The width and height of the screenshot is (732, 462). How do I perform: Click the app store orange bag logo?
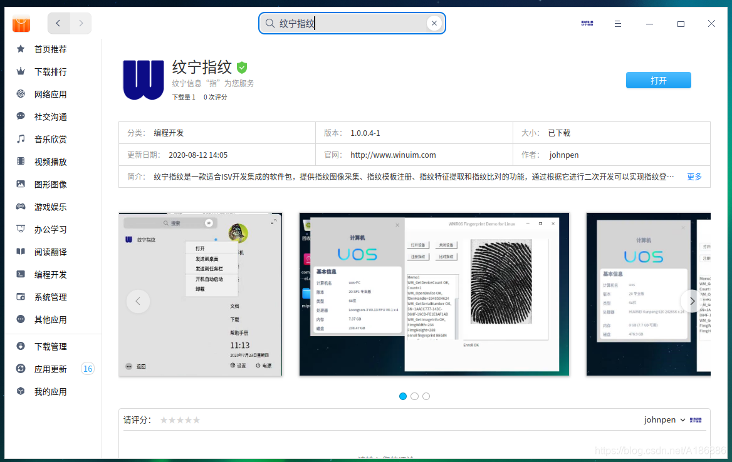(21, 24)
